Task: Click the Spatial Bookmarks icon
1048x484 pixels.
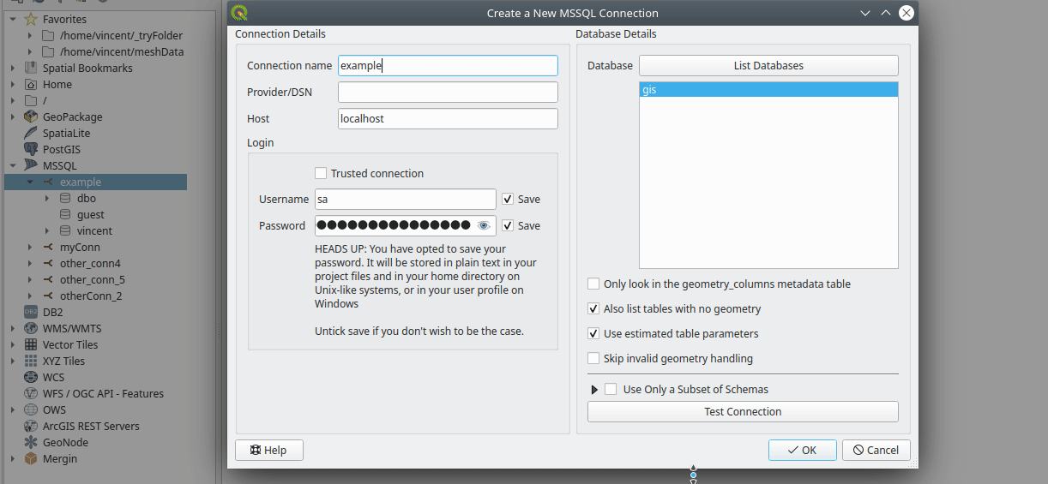Action: click(x=31, y=68)
